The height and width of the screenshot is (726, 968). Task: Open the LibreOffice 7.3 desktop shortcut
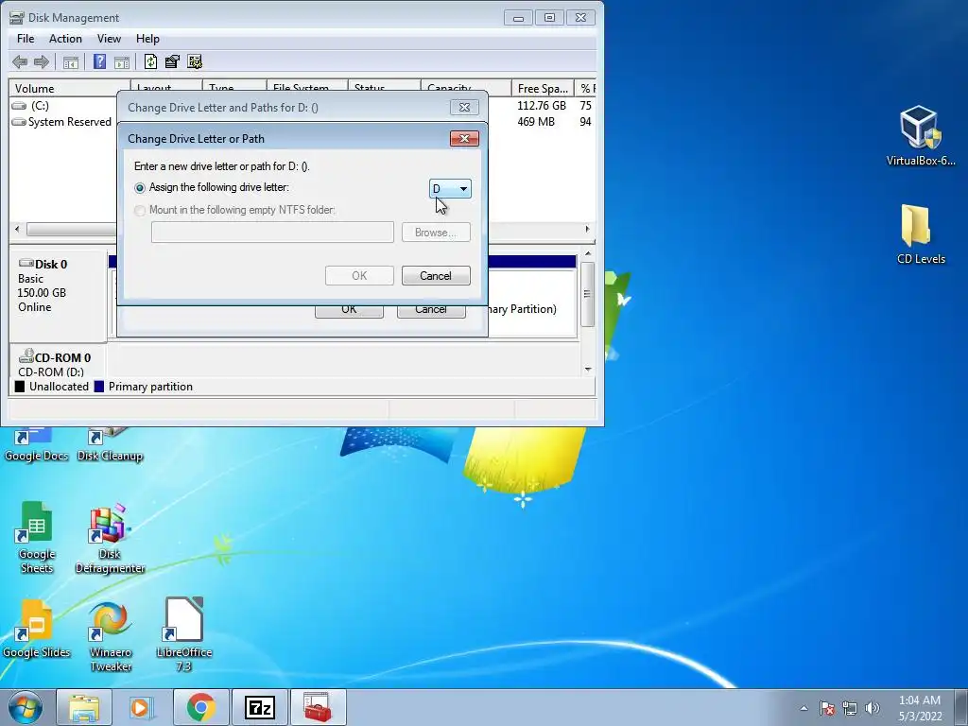184,636
